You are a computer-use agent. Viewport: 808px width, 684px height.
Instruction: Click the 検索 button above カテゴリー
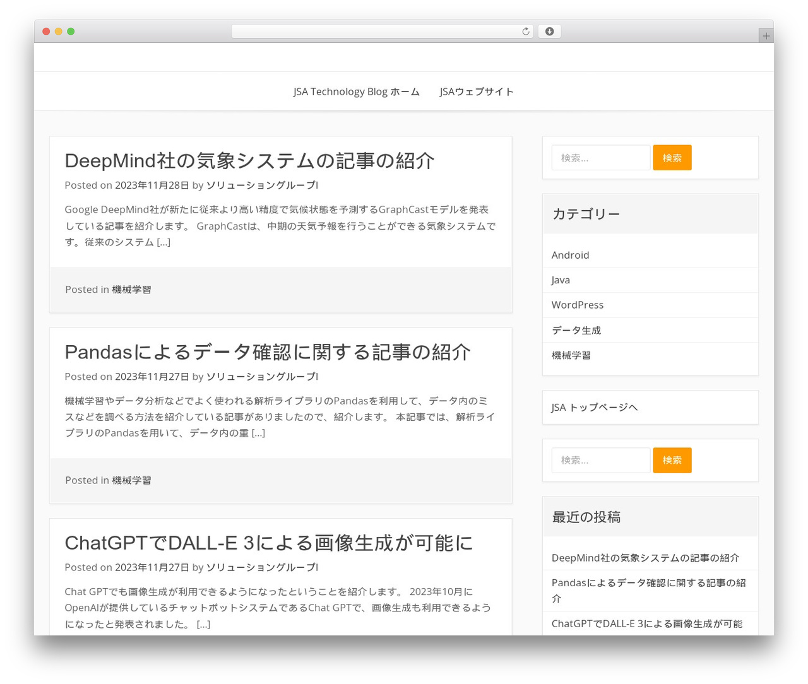(x=672, y=158)
